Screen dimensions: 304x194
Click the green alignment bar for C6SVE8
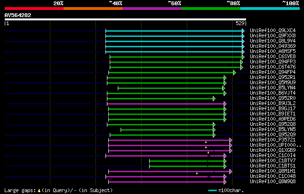(x=176, y=57)
